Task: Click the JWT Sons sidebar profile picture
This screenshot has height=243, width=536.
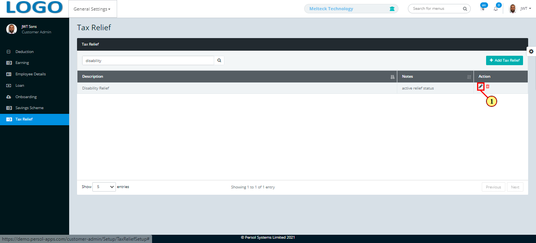Action: click(12, 29)
